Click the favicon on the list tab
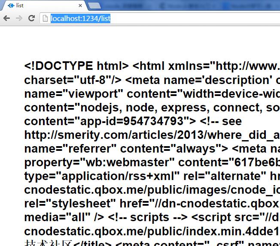The height and width of the screenshot is (246, 280). 11,6
